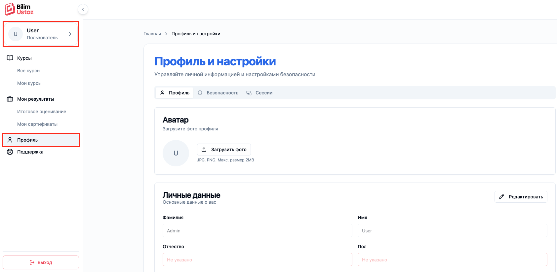The image size is (557, 272).
Task: Click the Профиль и настройки page heading
Action: click(x=215, y=61)
